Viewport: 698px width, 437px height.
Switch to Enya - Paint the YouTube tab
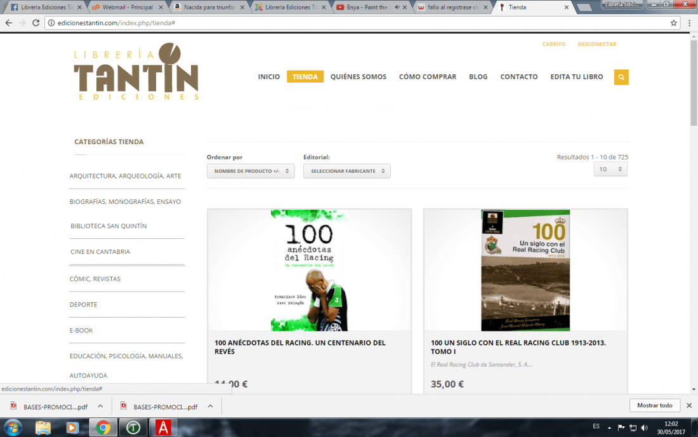point(367,7)
